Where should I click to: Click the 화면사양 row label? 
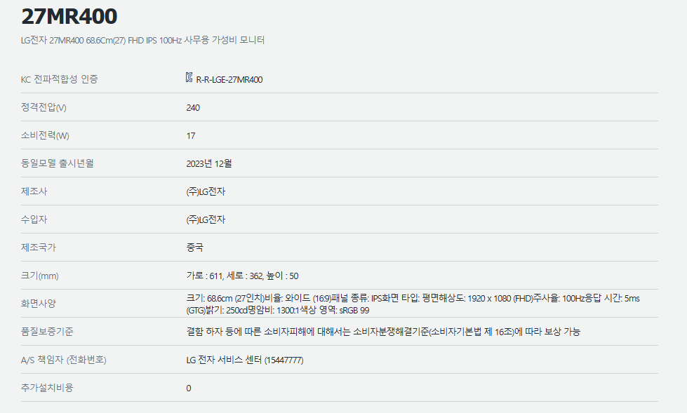coord(39,304)
